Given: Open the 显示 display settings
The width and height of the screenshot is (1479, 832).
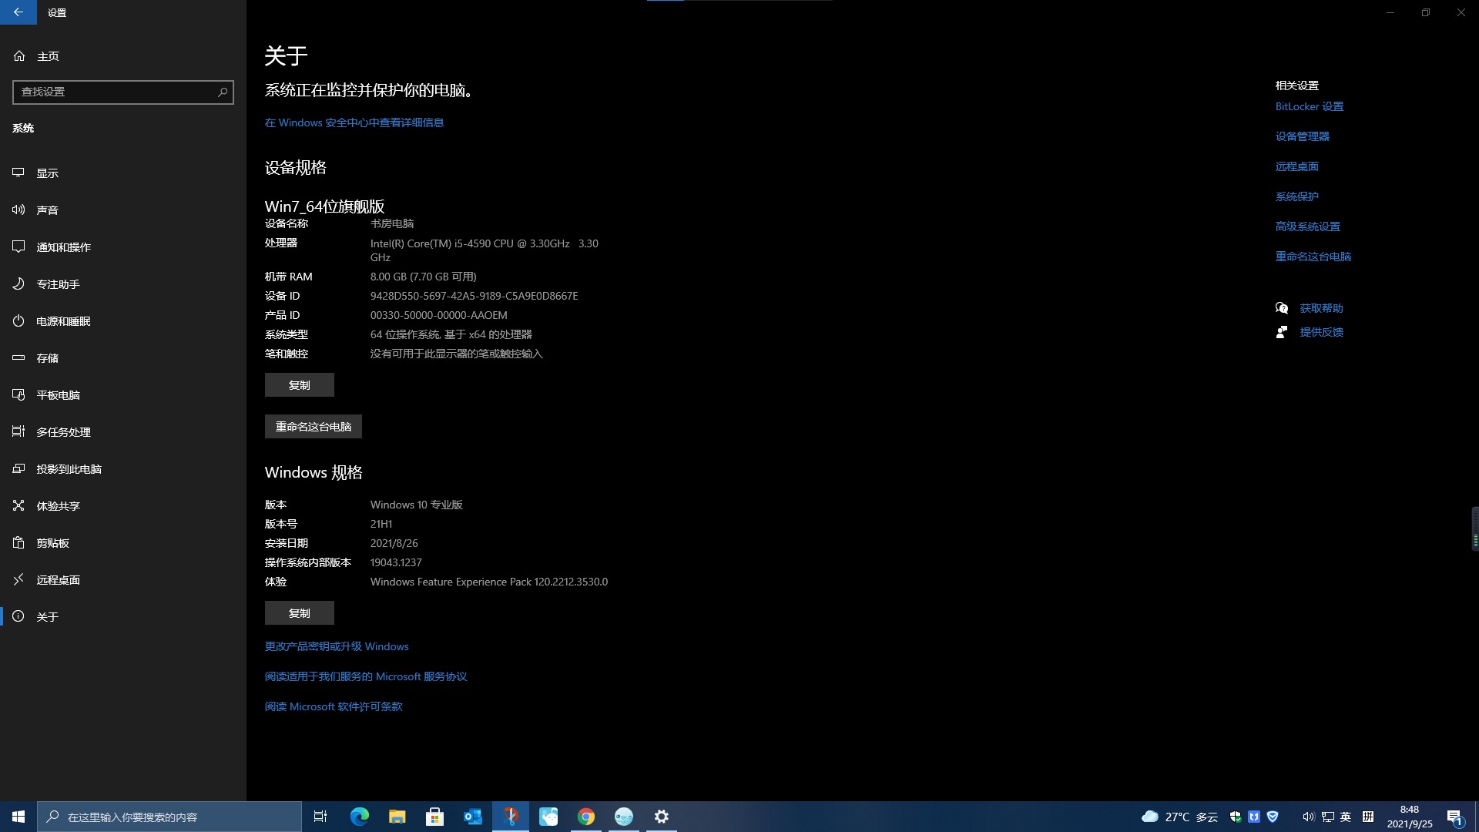Looking at the screenshot, I should (x=123, y=173).
